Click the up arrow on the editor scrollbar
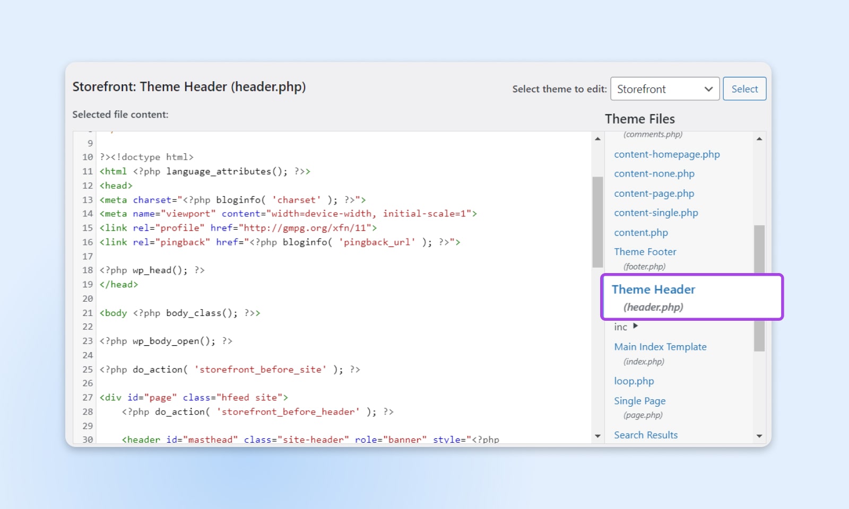Screen dimensions: 849x509 [x=597, y=138]
